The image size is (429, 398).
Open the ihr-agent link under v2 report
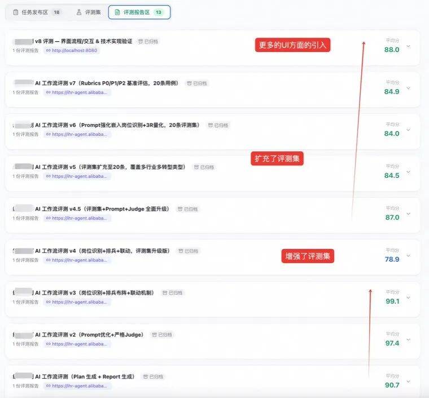[77, 344]
